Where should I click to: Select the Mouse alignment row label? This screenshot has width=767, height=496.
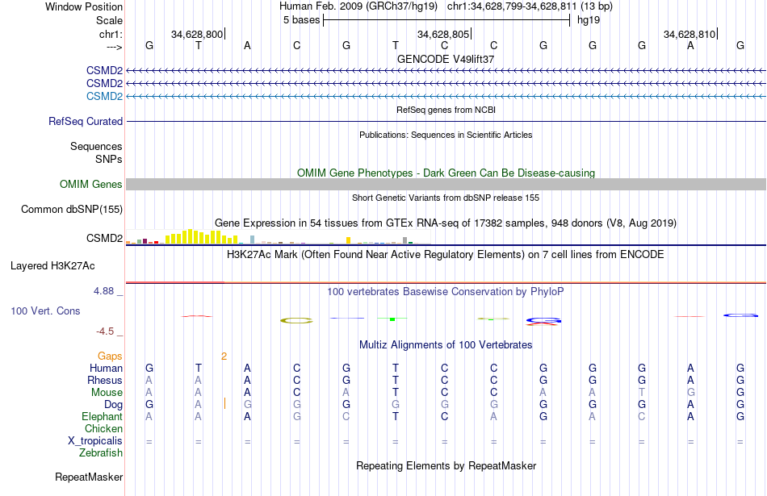(107, 393)
